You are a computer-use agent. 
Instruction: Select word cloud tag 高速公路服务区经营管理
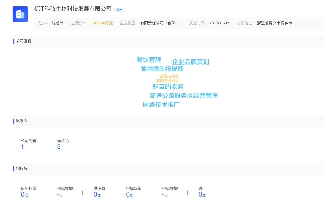[184, 96]
